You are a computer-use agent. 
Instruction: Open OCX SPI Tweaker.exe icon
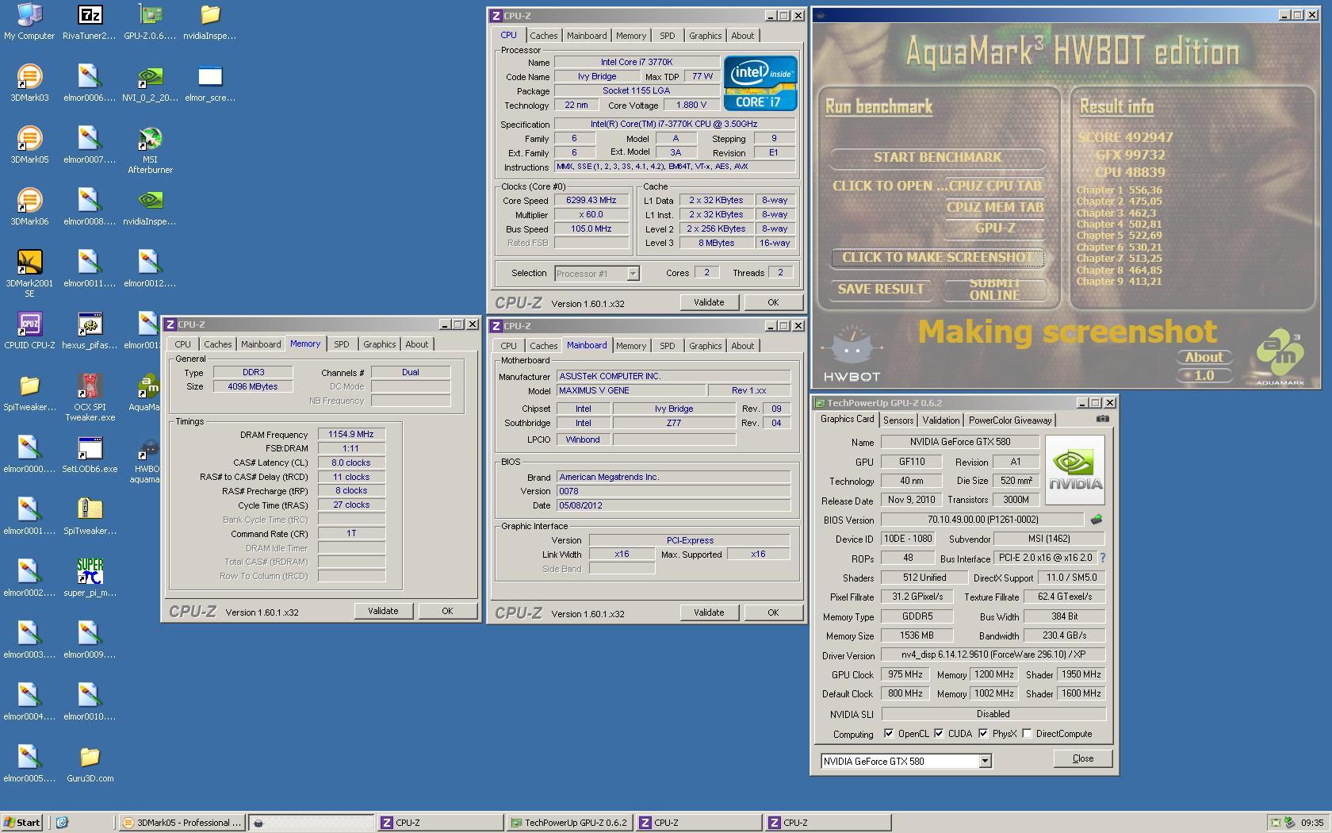90,397
